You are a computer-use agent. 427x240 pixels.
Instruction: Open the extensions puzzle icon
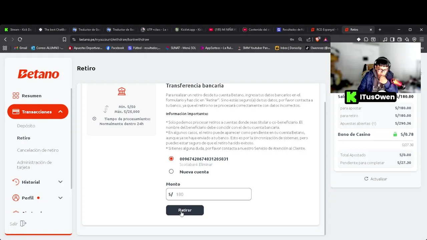tap(366, 39)
